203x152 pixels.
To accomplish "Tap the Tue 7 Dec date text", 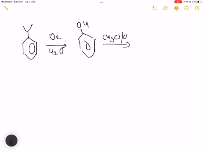I will point(30,2).
